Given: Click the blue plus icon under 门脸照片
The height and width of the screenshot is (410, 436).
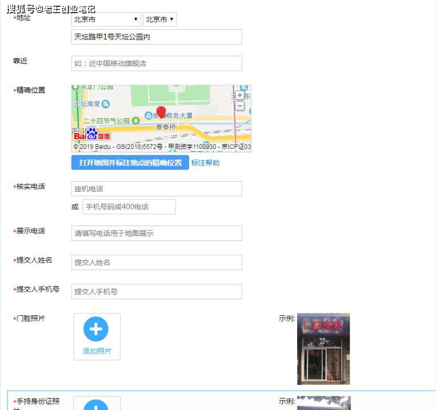Looking at the screenshot, I should pyautogui.click(x=96, y=329).
